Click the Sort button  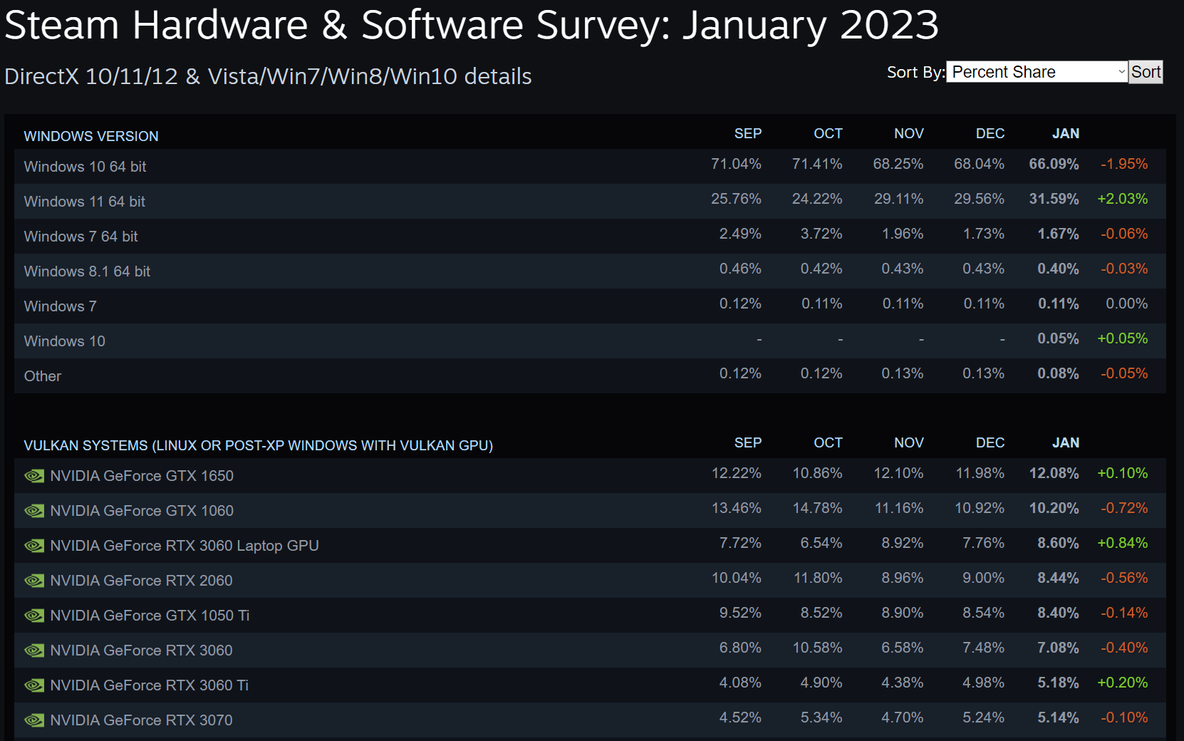pos(1146,72)
